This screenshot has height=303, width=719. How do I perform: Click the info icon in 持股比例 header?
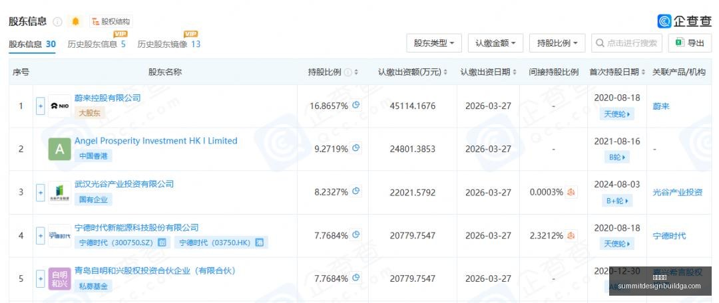pos(348,72)
